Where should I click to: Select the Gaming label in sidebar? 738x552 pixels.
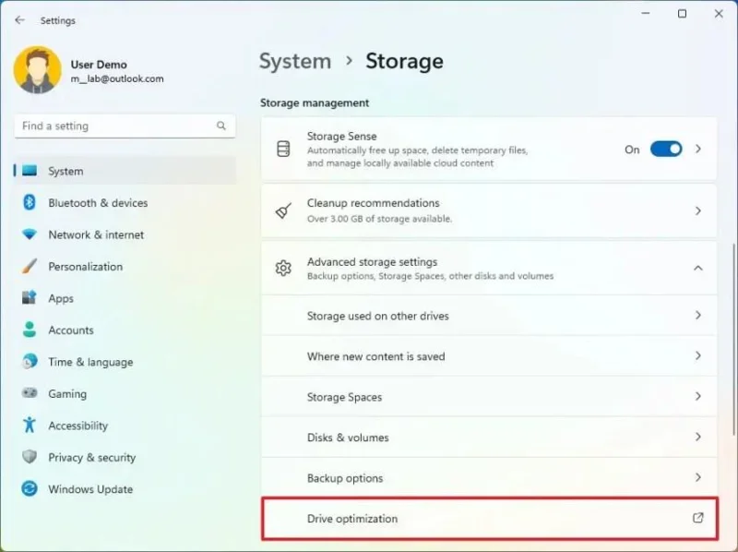click(x=67, y=394)
